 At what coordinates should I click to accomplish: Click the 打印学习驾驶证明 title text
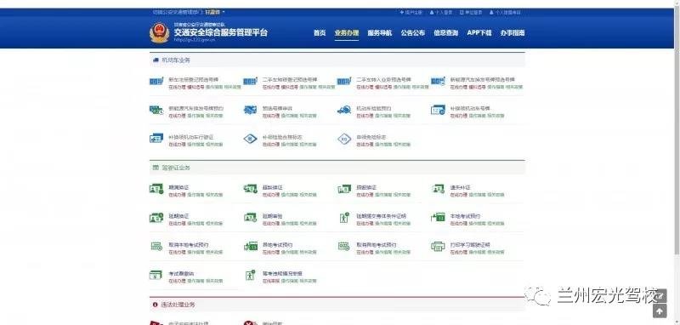(470, 245)
